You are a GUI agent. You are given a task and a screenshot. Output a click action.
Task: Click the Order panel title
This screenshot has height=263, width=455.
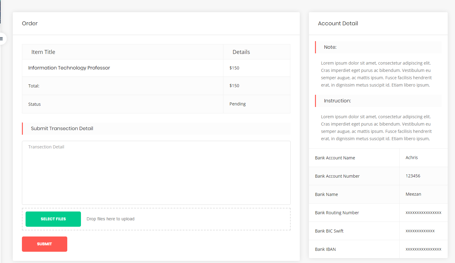[x=30, y=23]
